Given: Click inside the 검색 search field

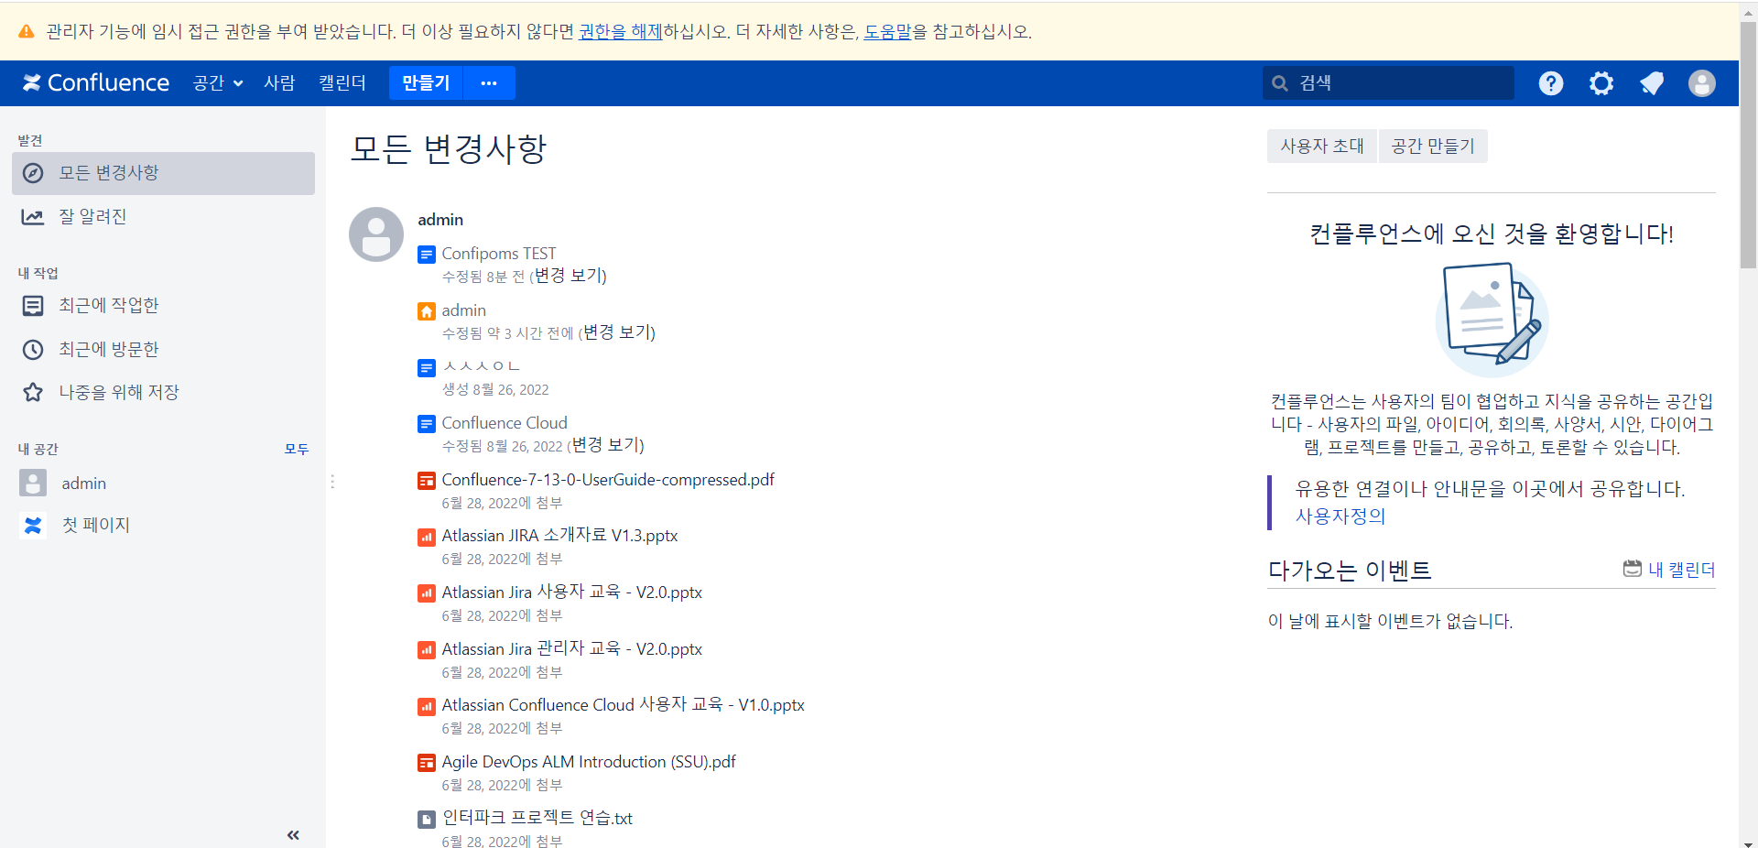Looking at the screenshot, I should (1388, 83).
